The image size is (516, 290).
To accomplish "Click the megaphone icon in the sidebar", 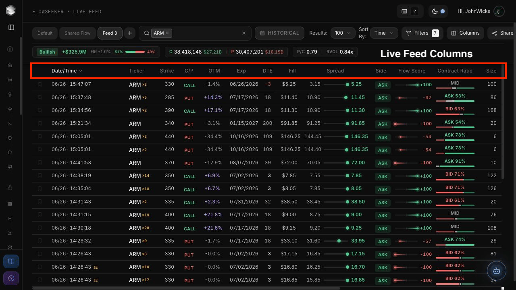I will [10, 167].
